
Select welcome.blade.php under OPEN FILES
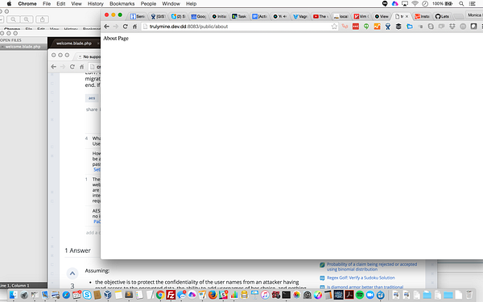(x=23, y=47)
